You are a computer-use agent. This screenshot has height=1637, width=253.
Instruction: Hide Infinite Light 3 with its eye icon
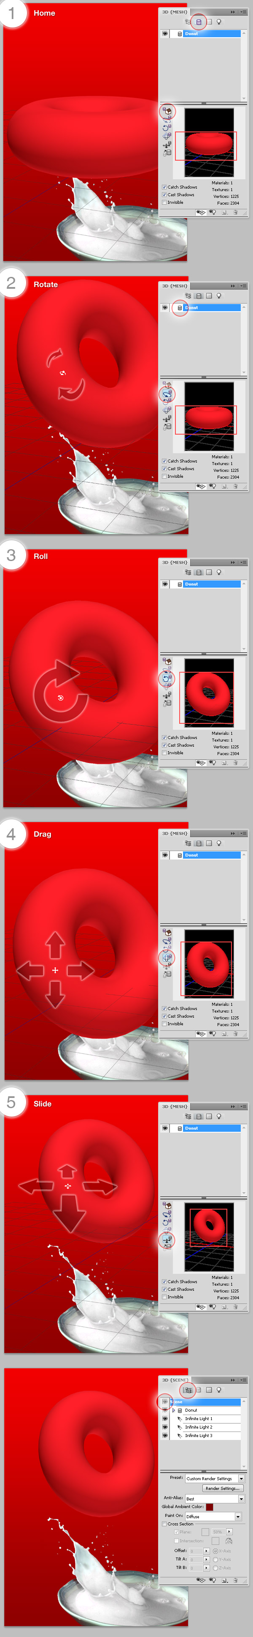click(165, 1436)
